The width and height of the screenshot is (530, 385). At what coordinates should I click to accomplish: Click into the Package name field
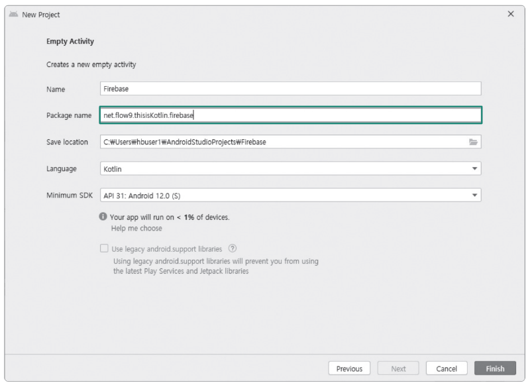pos(291,115)
